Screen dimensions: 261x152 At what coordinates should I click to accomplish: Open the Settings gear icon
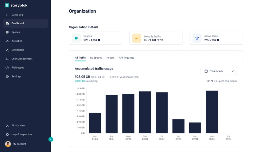tap(7, 77)
